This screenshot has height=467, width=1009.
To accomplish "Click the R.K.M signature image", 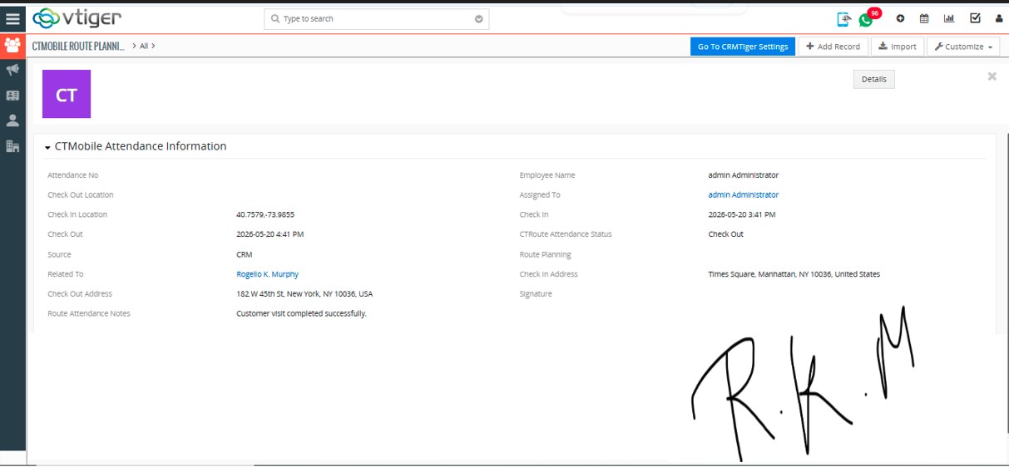I will tap(803, 385).
